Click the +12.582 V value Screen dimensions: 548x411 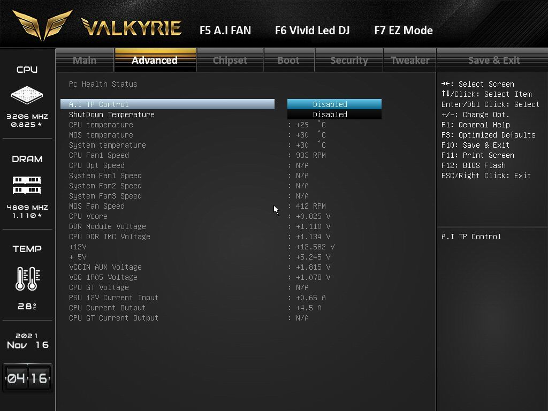(315, 247)
